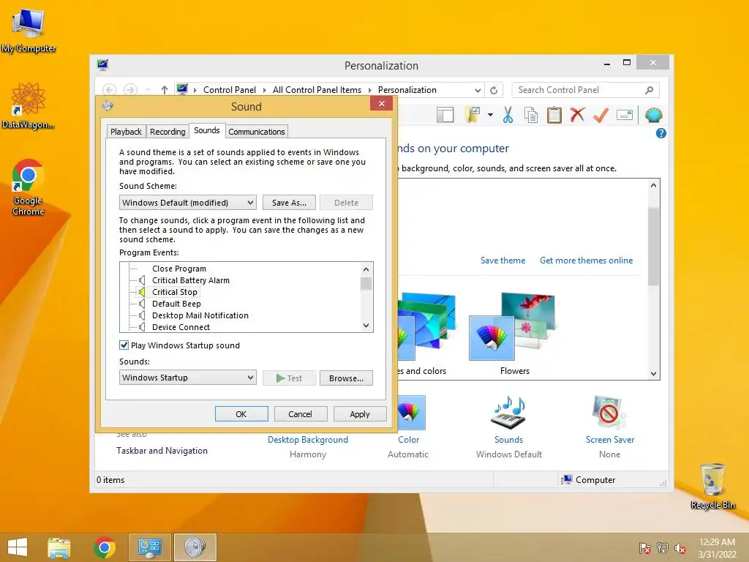The image size is (749, 562).
Task: Click the Search Control Panel field
Action: pyautogui.click(x=586, y=90)
